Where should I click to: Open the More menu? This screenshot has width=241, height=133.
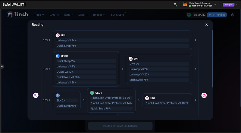coord(83,15)
